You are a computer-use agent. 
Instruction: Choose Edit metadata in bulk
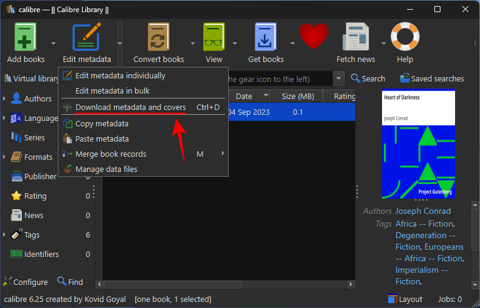(143, 91)
